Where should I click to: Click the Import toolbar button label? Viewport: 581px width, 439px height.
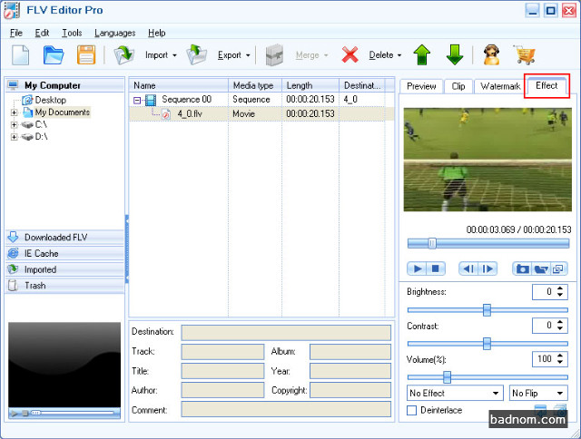[x=156, y=55]
